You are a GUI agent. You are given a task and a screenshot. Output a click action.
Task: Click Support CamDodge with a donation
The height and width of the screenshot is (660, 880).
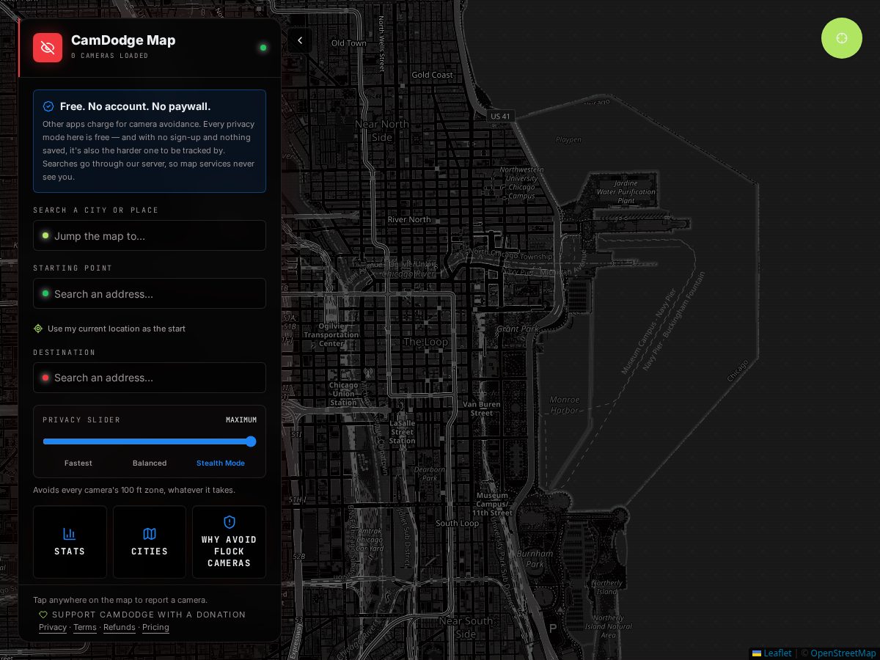(x=142, y=615)
